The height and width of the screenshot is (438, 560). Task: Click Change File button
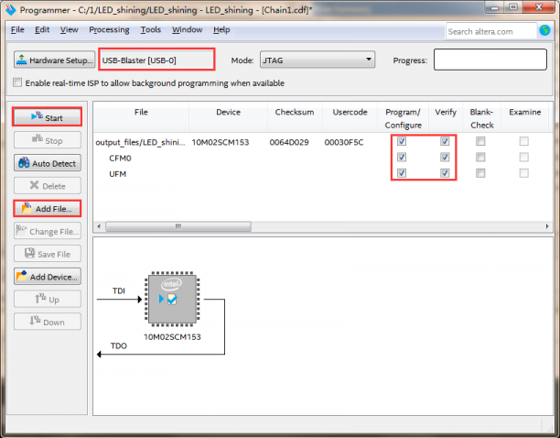[x=48, y=231]
